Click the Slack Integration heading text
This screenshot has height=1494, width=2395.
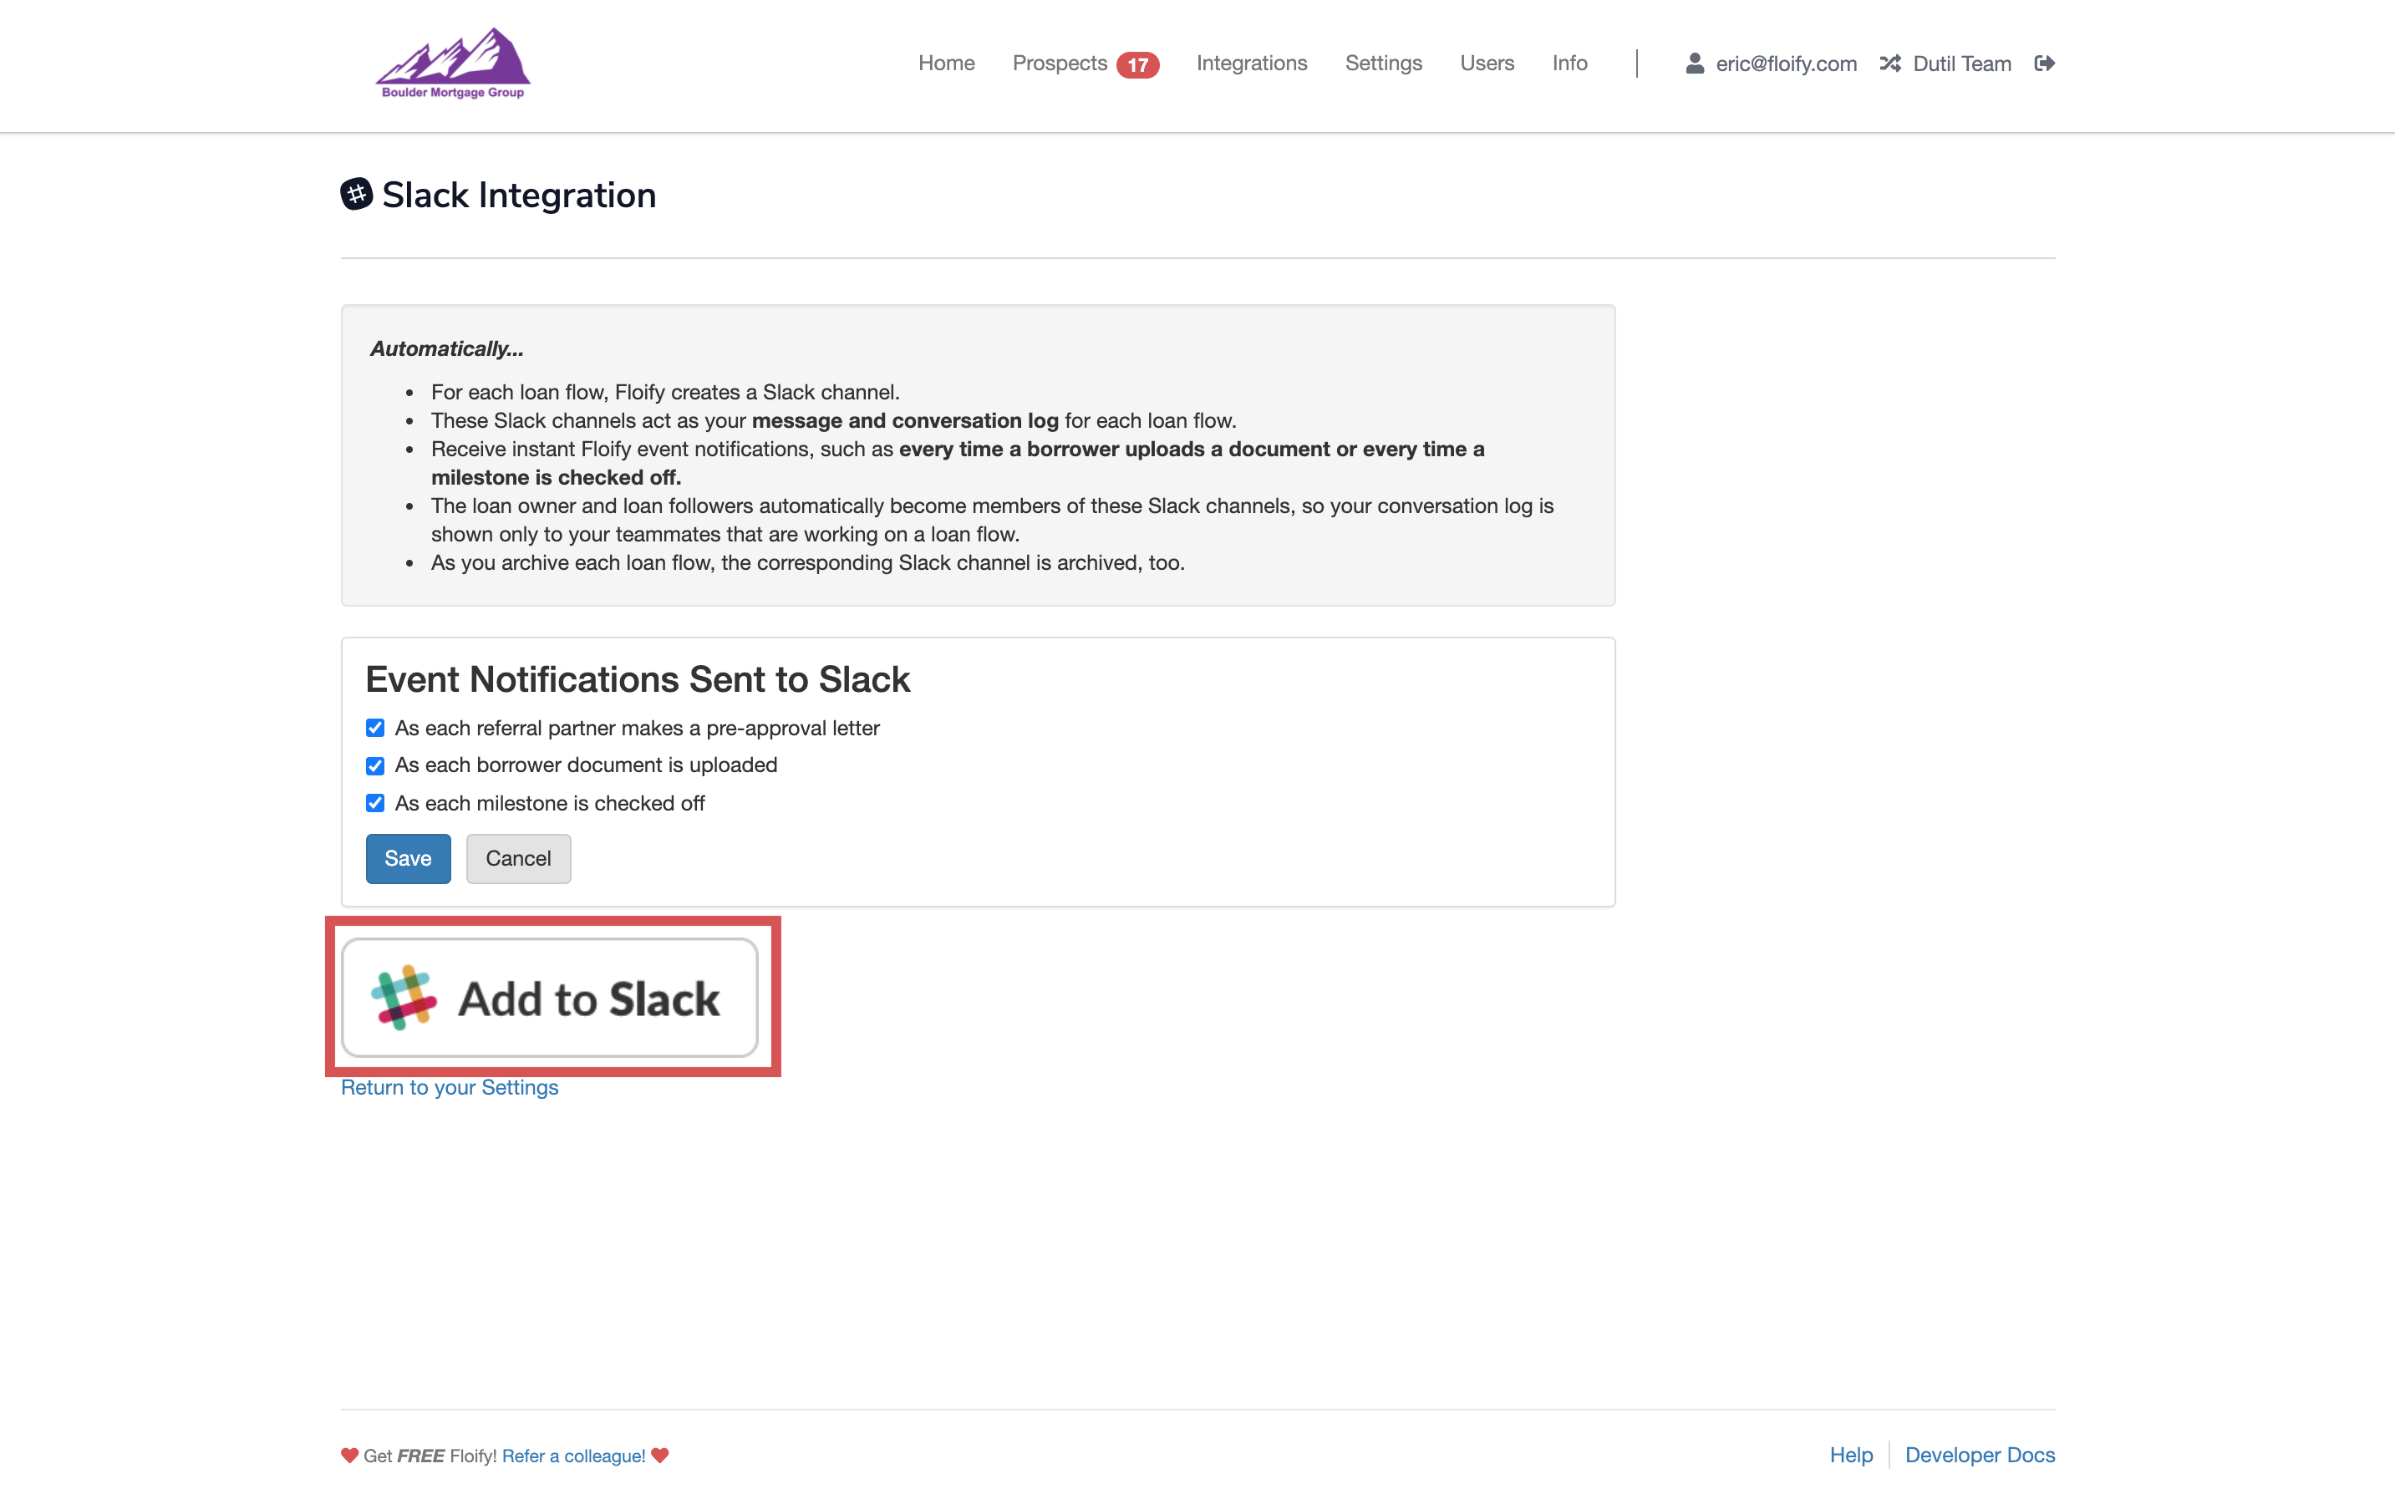[x=519, y=195]
